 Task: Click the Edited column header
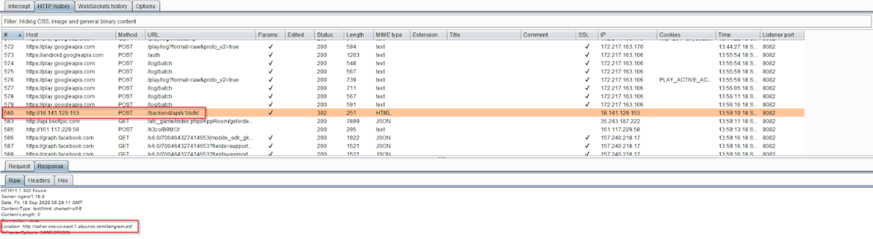(x=300, y=35)
